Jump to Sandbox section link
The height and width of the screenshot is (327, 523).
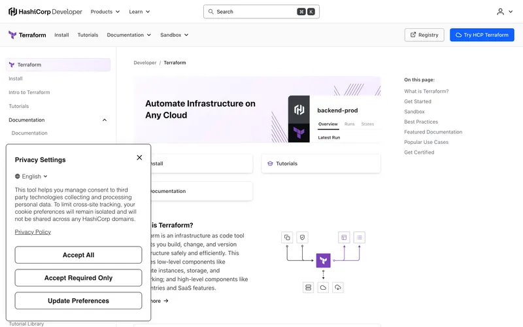click(x=414, y=112)
